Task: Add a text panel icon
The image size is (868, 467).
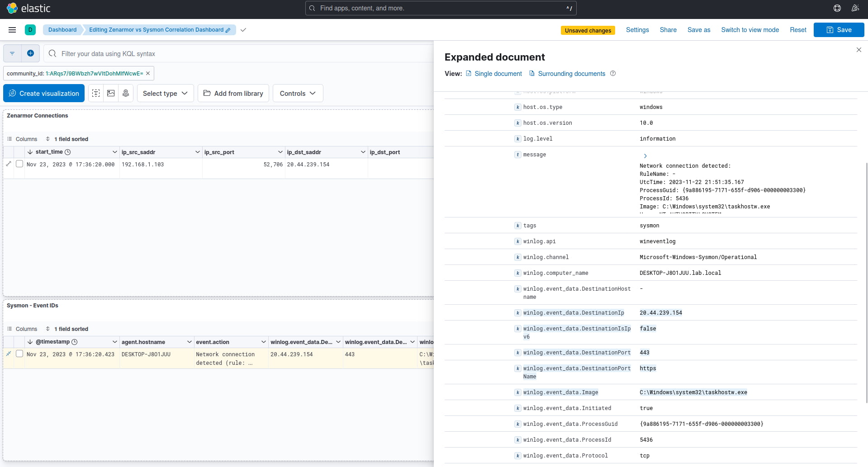Action: (96, 93)
